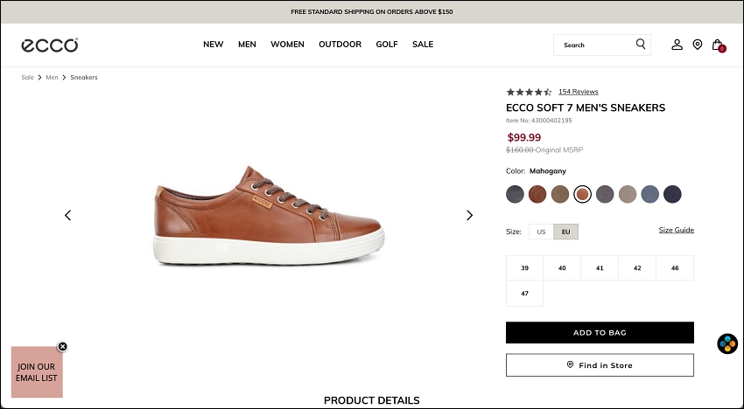744x409 pixels.
Task: Click the $99.99 sale price
Action: (524, 137)
